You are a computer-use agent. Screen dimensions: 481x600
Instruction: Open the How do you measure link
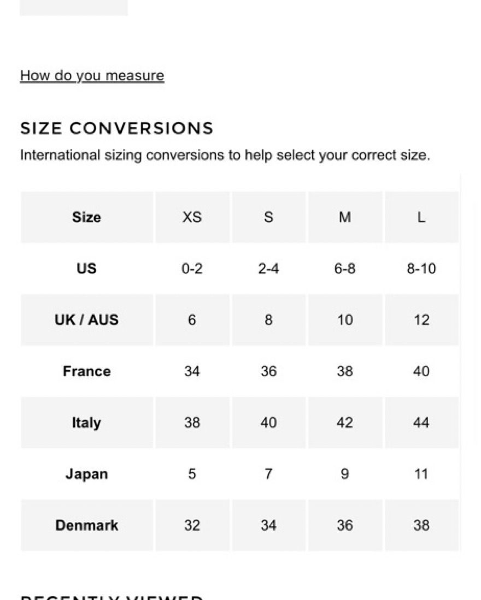[92, 75]
